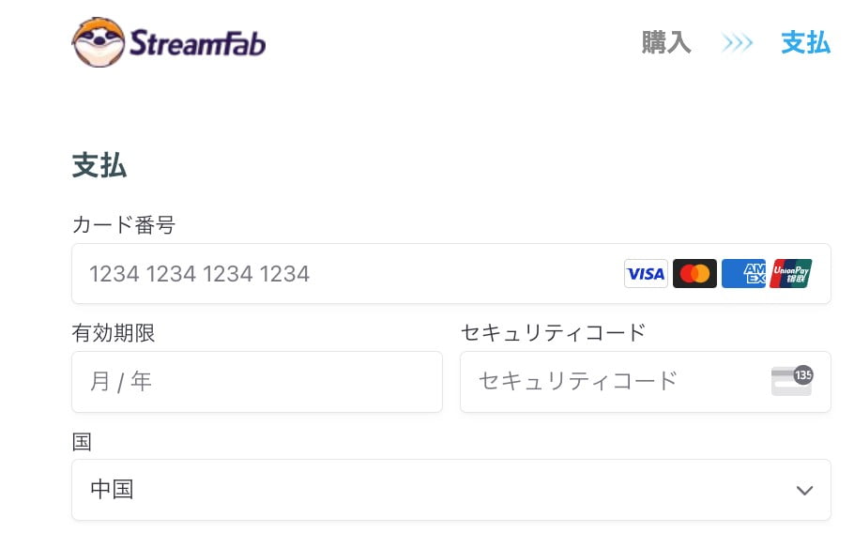The image size is (854, 548).
Task: Focus the 有効期限 月 / 年 field
Action: (257, 381)
